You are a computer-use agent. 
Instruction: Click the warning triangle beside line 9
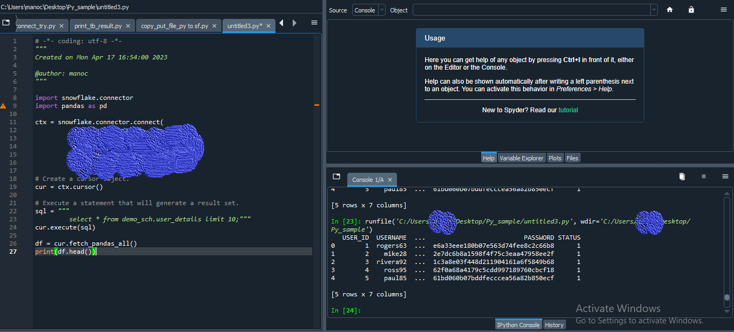[x=3, y=106]
